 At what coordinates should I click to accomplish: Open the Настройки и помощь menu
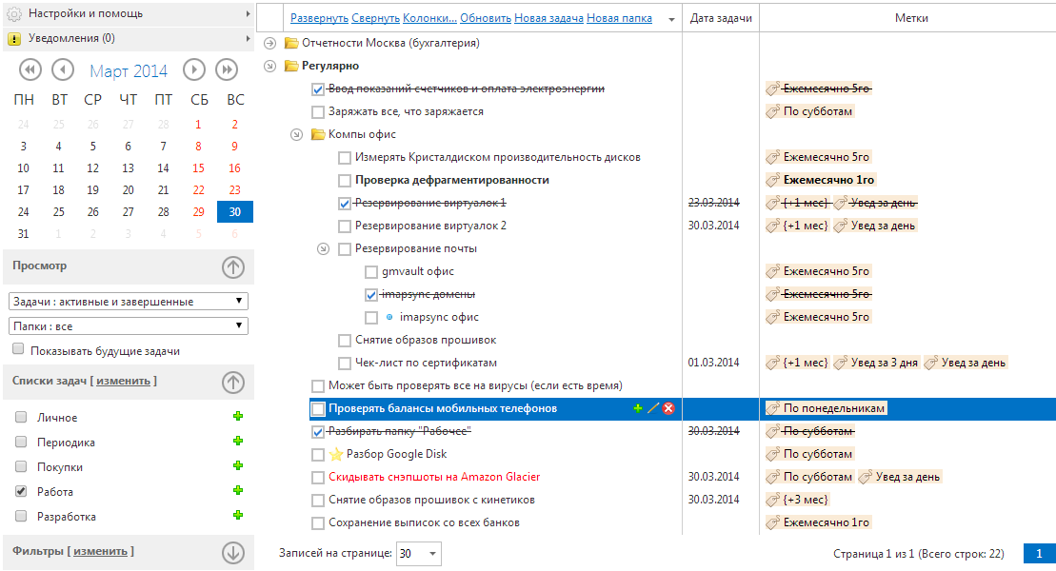(x=128, y=13)
